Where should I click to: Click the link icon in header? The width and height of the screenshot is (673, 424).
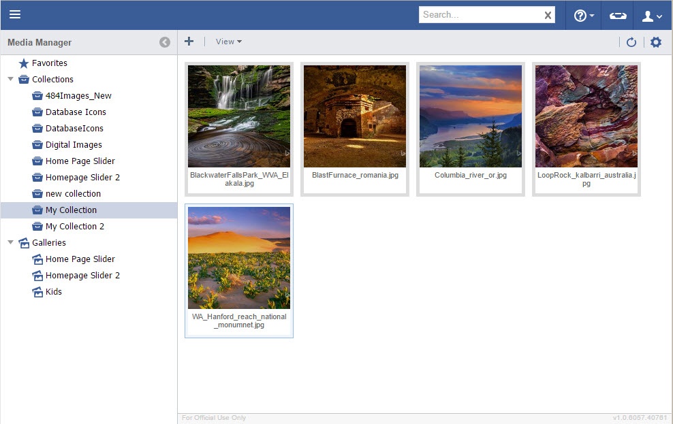tap(617, 15)
